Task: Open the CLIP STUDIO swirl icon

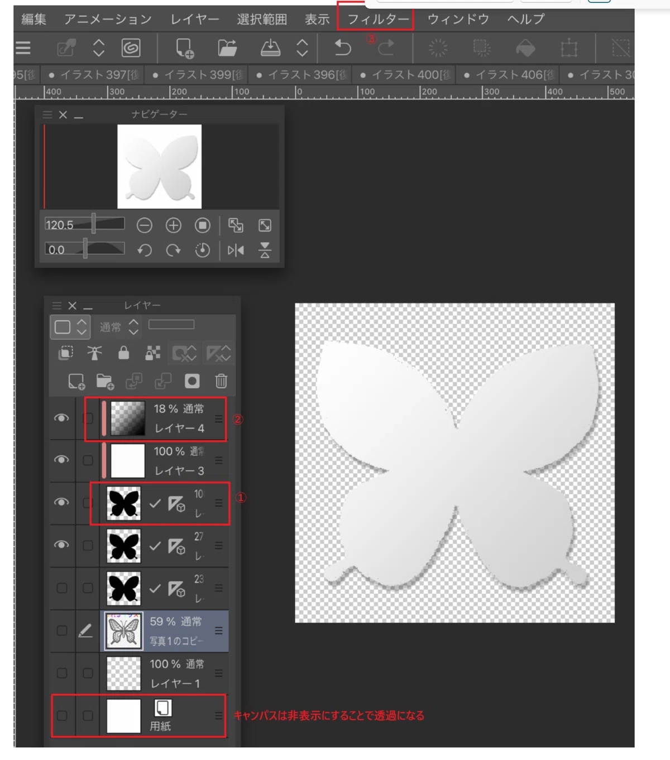Action: coord(131,48)
